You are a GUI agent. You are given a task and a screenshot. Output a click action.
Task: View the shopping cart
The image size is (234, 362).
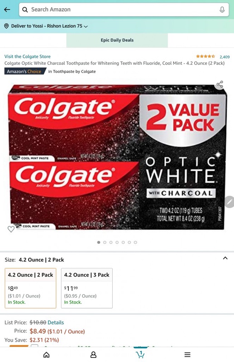click(140, 354)
